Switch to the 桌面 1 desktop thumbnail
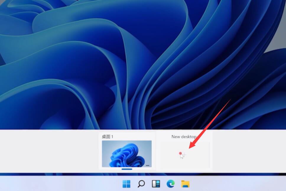 pyautogui.click(x=127, y=154)
